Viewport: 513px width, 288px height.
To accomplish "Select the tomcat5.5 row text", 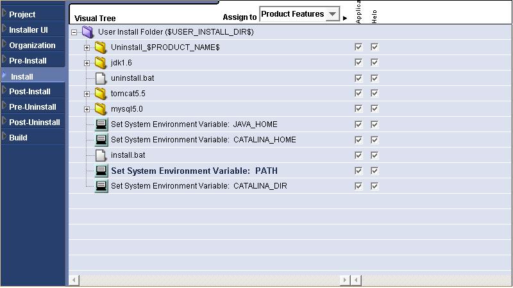I will tap(128, 93).
